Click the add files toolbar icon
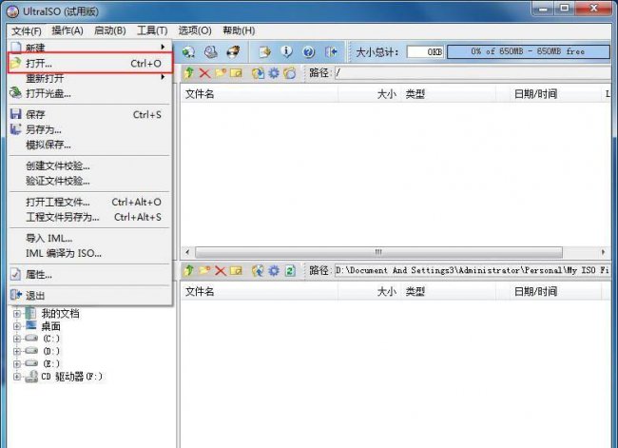 pos(265,51)
